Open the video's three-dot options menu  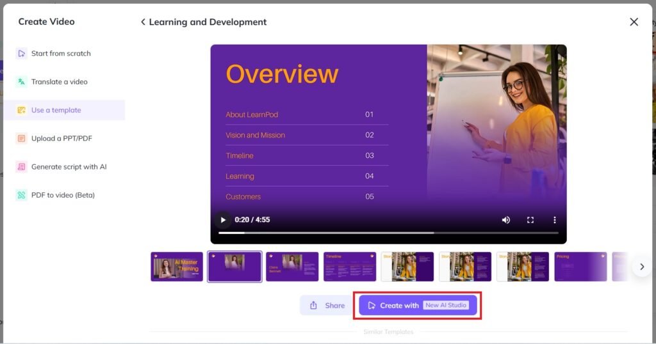coord(555,220)
